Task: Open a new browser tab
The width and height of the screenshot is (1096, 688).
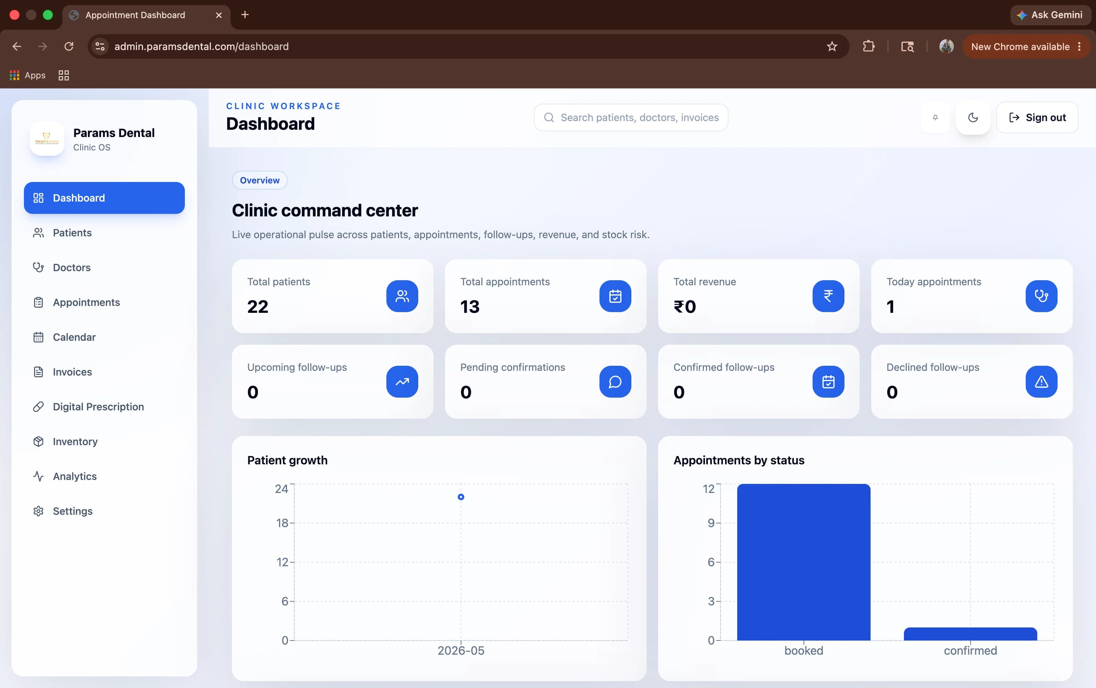Action: 245,15
